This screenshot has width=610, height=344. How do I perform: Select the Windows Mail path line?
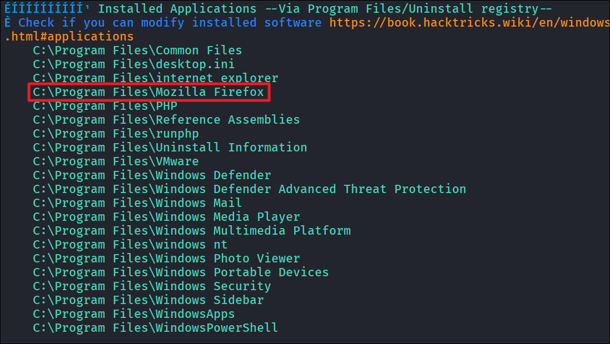pyautogui.click(x=137, y=203)
